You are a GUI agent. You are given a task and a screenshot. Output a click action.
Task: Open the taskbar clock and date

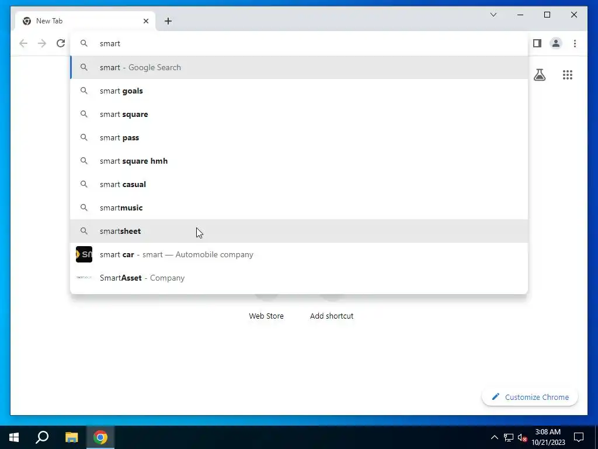click(x=548, y=437)
